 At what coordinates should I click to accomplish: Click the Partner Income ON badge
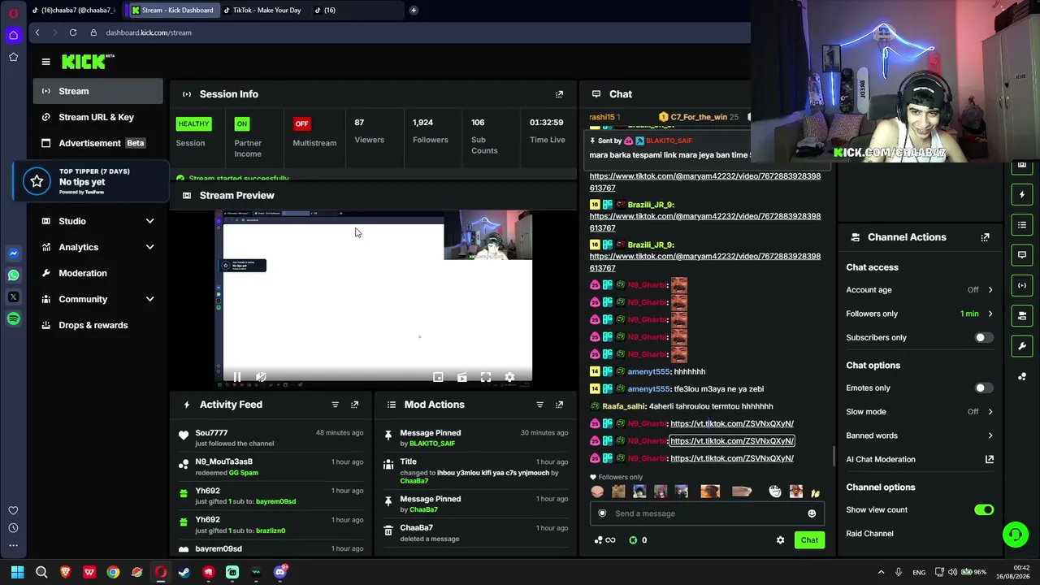point(241,123)
